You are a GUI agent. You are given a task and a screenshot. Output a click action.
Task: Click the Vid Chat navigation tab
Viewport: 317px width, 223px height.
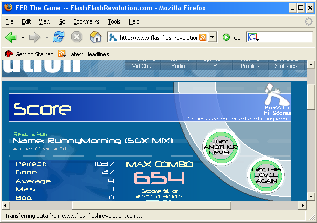point(142,66)
